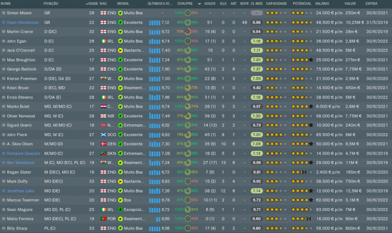Image resolution: width=392 pixels, height=233 pixels.
Task: Open Ben Woodburn's player profile link
Action: point(21,163)
